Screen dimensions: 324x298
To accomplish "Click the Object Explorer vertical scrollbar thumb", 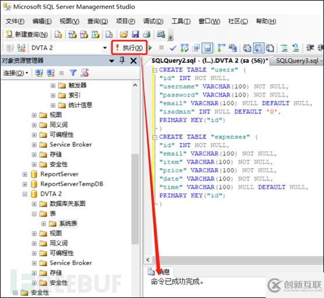I will click(135, 199).
